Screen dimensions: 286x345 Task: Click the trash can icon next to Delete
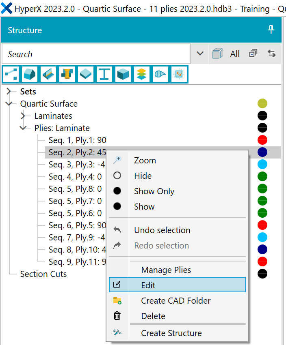pos(117,316)
